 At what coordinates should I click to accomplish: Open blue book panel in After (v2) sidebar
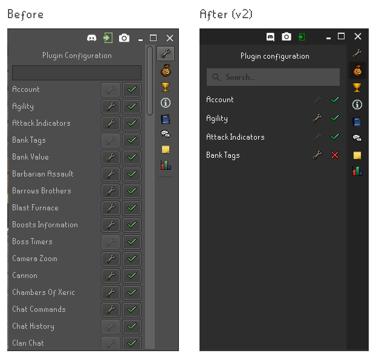(x=357, y=121)
